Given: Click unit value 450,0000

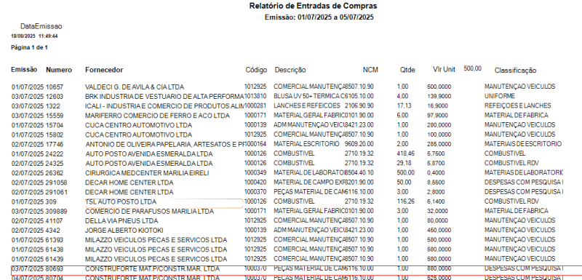Looking at the screenshot, I should [x=439, y=230].
